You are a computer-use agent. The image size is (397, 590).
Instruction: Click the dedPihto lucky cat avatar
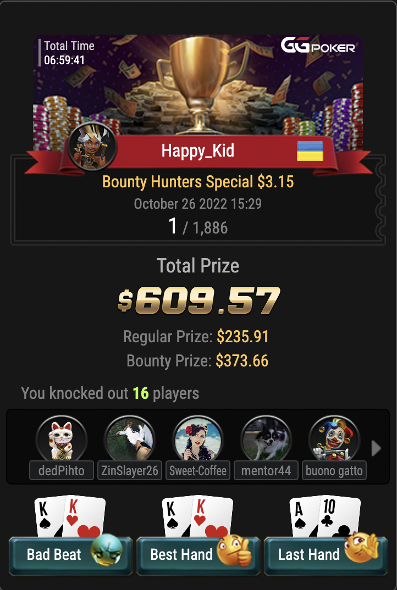click(62, 439)
